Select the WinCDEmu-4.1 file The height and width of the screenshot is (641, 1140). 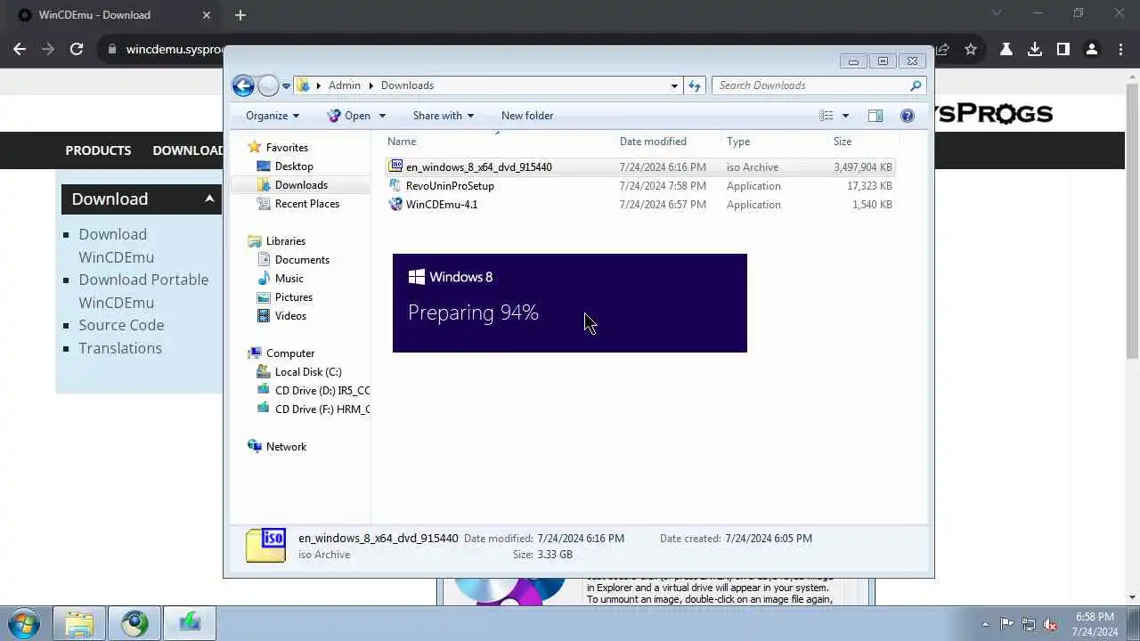tap(640, 205)
